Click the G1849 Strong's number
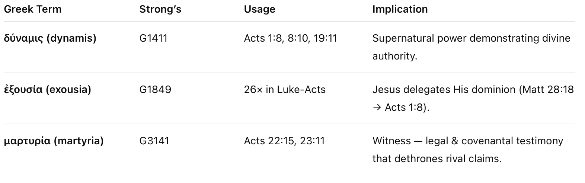 (x=155, y=90)
